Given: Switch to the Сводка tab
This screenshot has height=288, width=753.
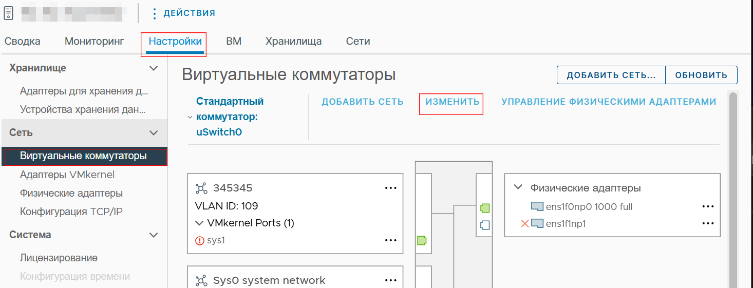Looking at the screenshot, I should [23, 42].
